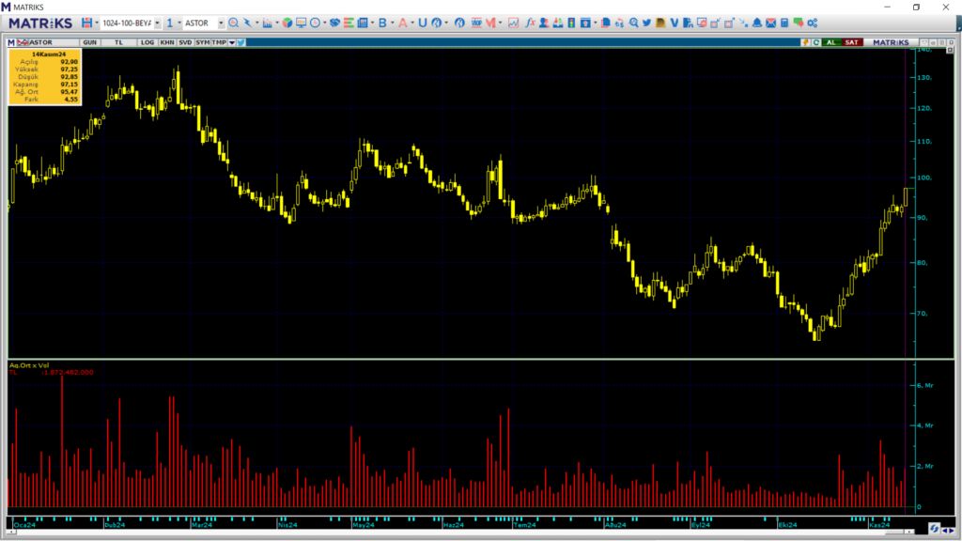Click the envelope mail icon
The image size is (962, 541).
pyautogui.click(x=770, y=23)
